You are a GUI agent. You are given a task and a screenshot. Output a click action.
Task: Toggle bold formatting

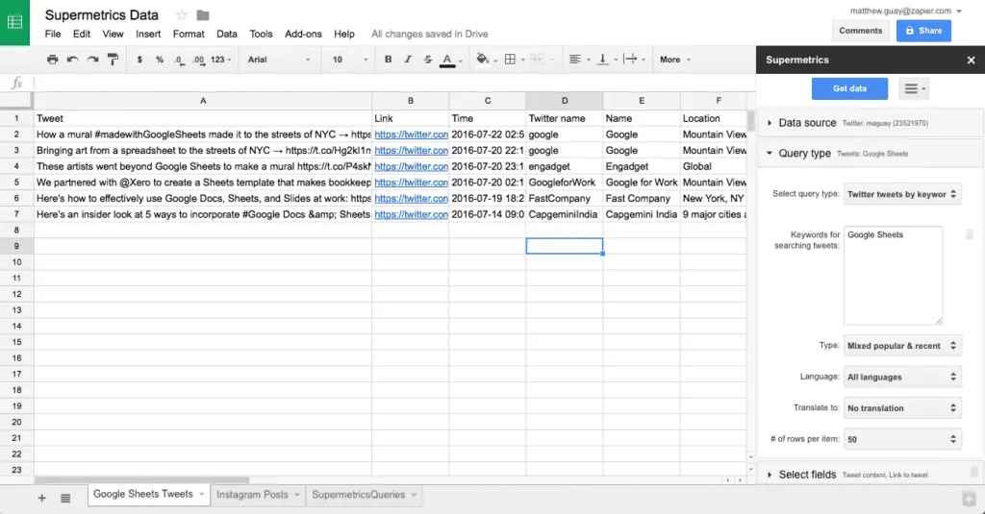[389, 60]
